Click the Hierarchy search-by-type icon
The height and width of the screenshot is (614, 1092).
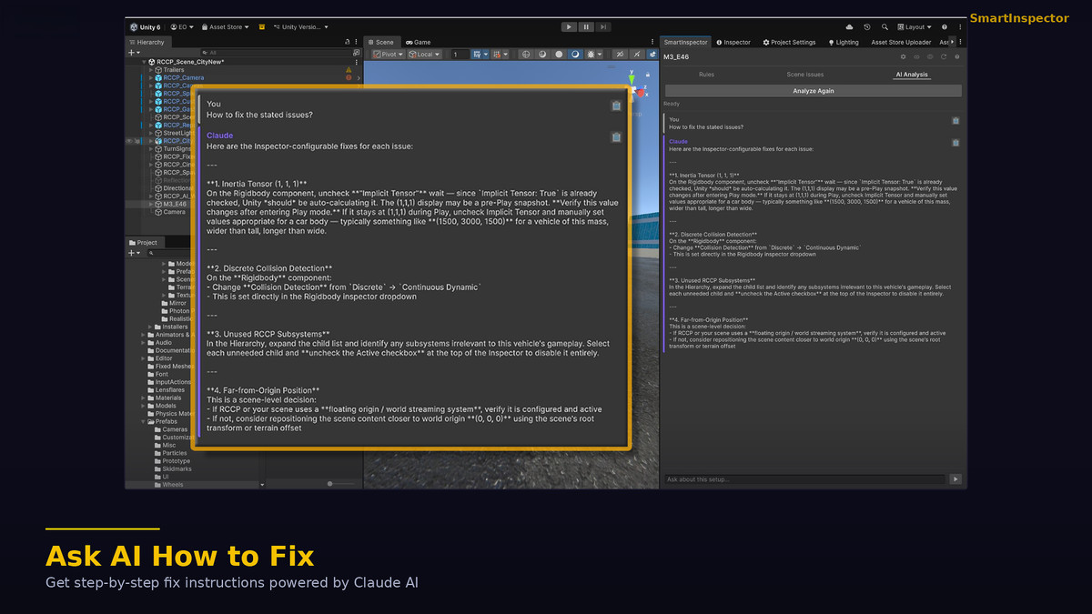click(356, 53)
